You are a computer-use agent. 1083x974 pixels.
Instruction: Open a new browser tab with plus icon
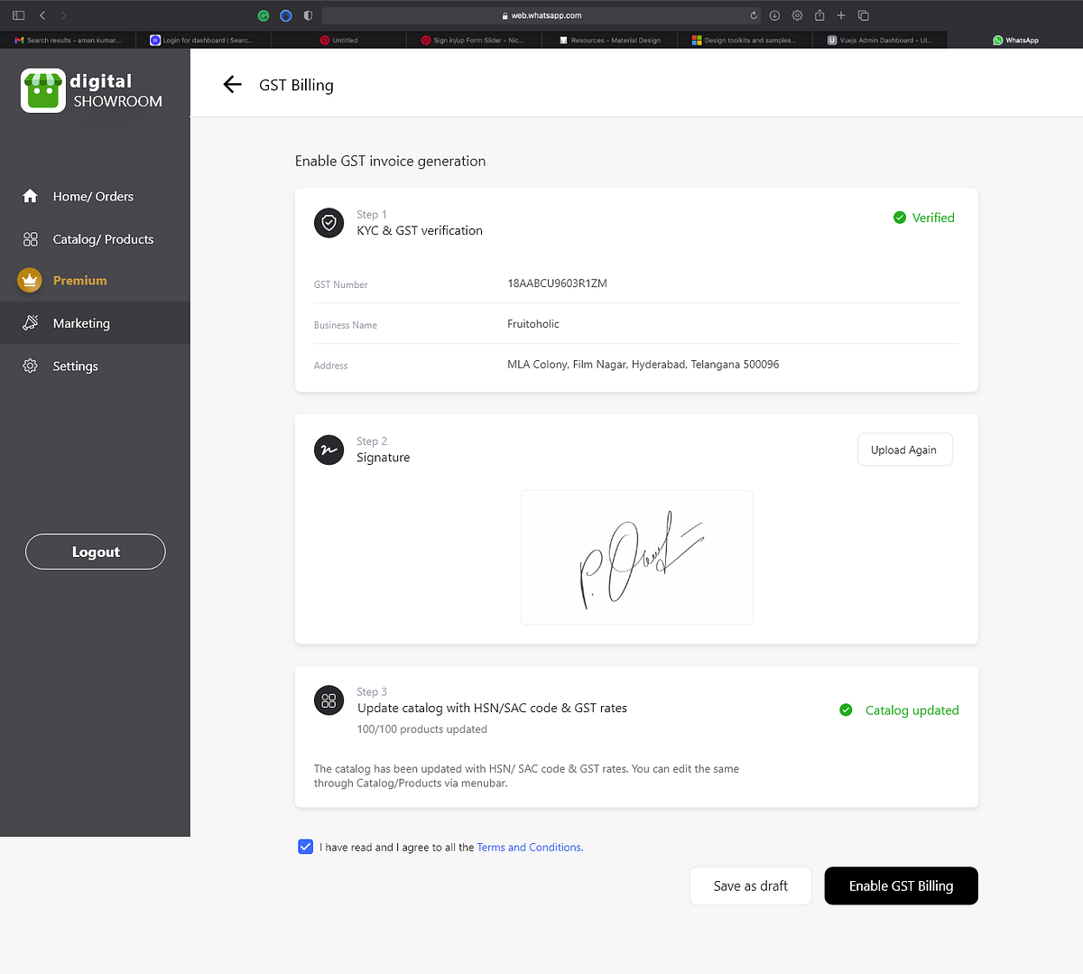click(x=840, y=15)
